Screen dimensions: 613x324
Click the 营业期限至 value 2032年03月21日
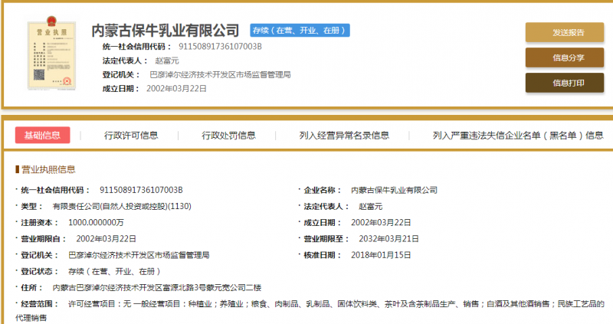tap(389, 239)
